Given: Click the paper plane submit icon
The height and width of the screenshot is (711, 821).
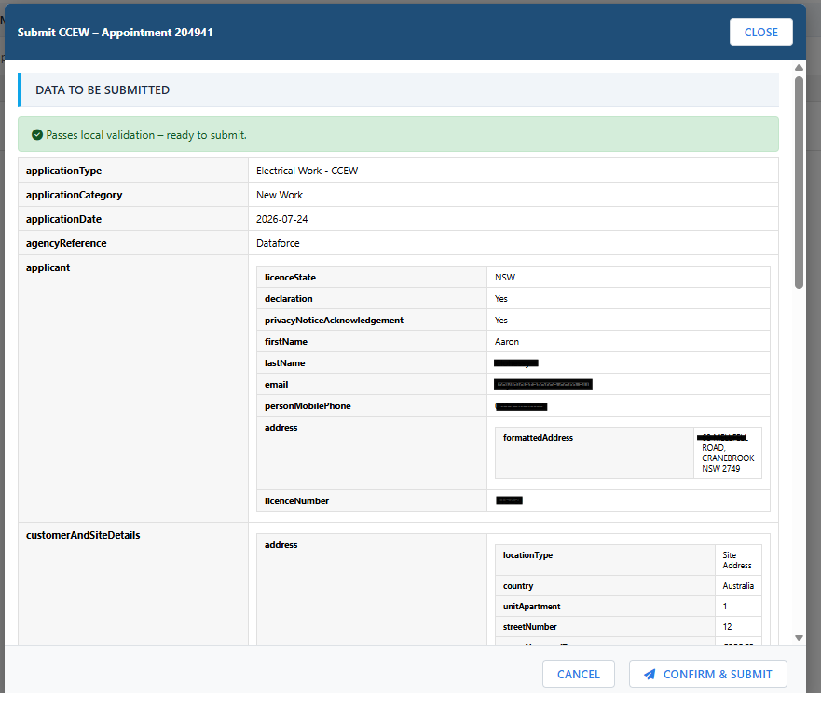Looking at the screenshot, I should click(x=650, y=674).
